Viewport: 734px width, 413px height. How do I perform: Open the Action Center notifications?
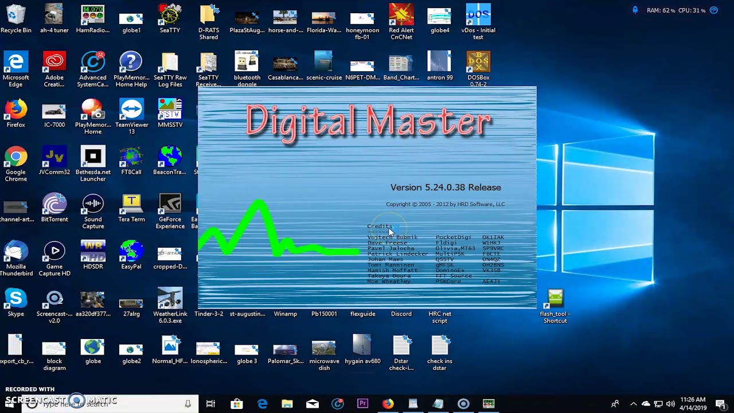pos(721,404)
